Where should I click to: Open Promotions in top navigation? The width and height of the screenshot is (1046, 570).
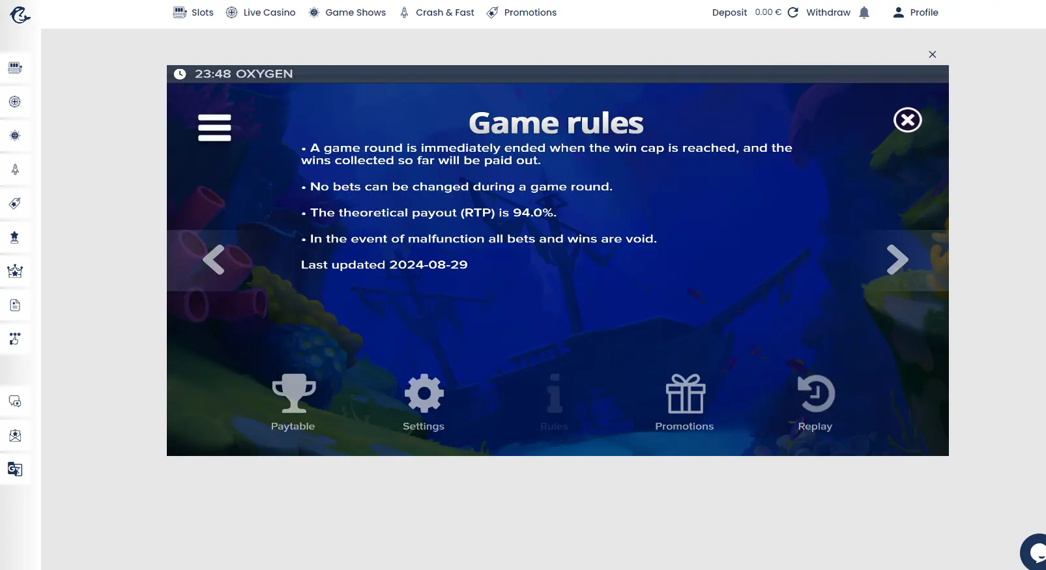[522, 12]
